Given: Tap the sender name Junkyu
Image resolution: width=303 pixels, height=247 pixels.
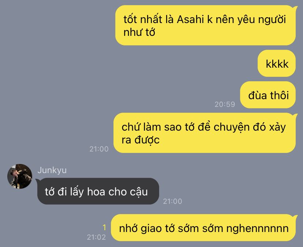Looking at the screenshot, I should 52,170.
